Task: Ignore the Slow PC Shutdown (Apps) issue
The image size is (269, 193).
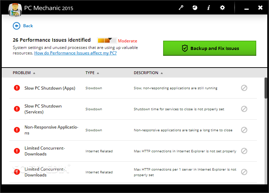Action: [x=244, y=88]
